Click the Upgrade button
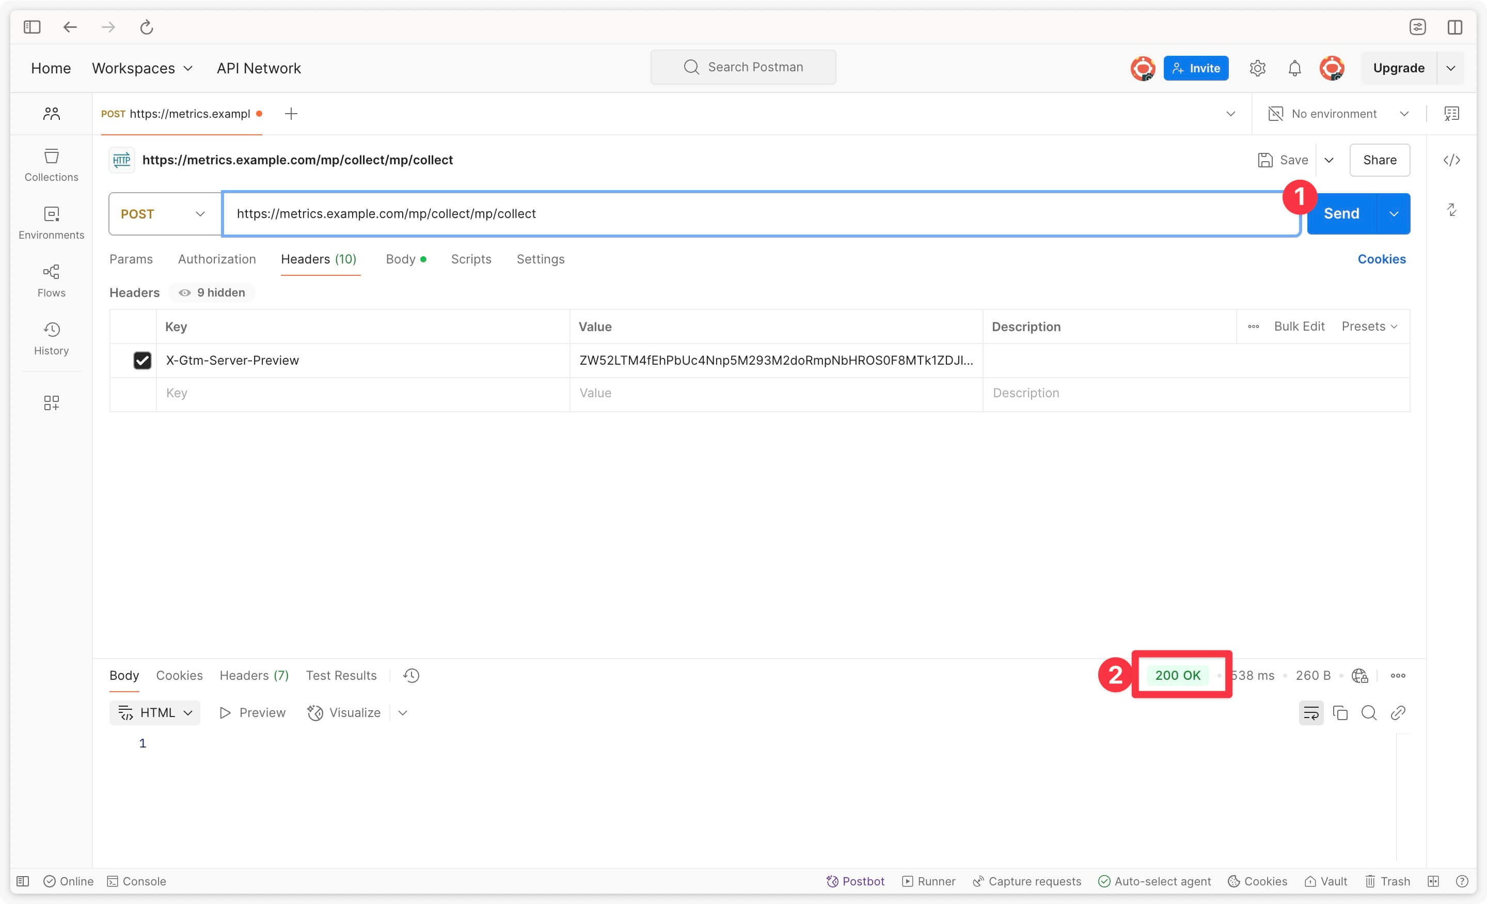The width and height of the screenshot is (1487, 904). click(x=1398, y=68)
